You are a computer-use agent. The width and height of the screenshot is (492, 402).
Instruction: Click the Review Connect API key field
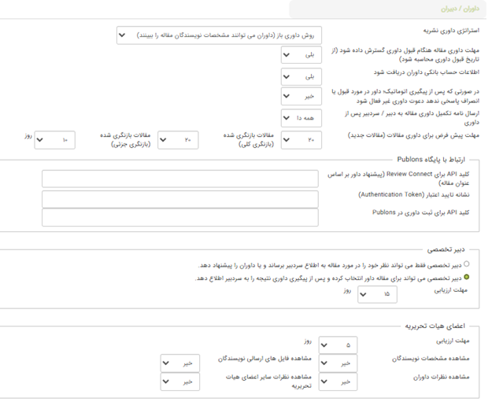tap(180, 179)
